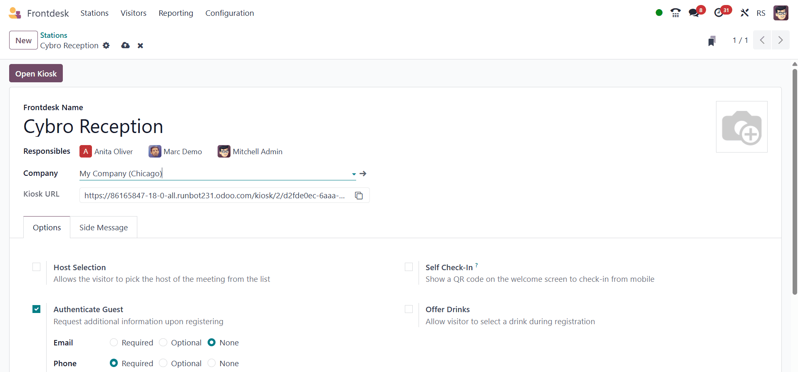Click the RS company switcher

coord(761,13)
